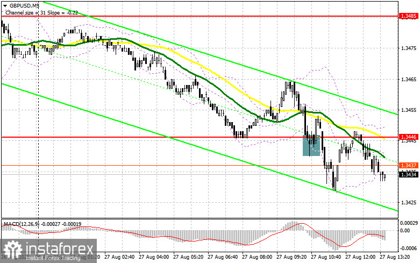
Task: Click the 27 Aug 02:40 time label
Action: coord(119,257)
